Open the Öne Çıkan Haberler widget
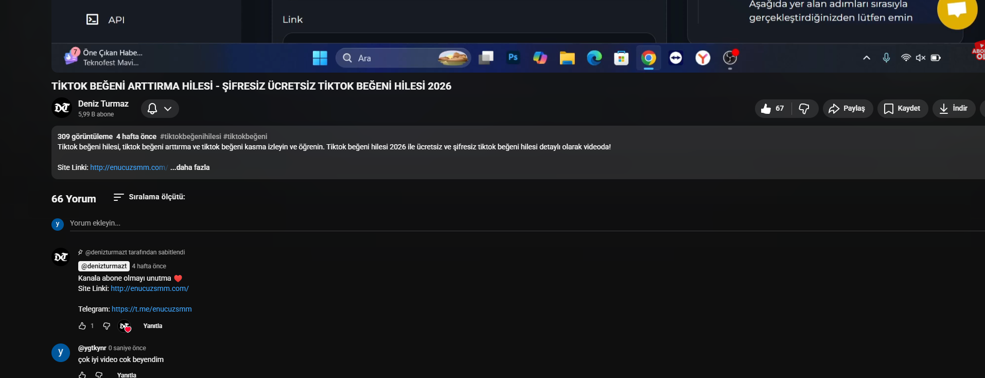The height and width of the screenshot is (378, 985). (104, 57)
